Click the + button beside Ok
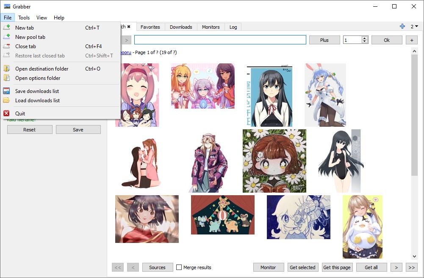The width and height of the screenshot is (424, 278). (412, 40)
